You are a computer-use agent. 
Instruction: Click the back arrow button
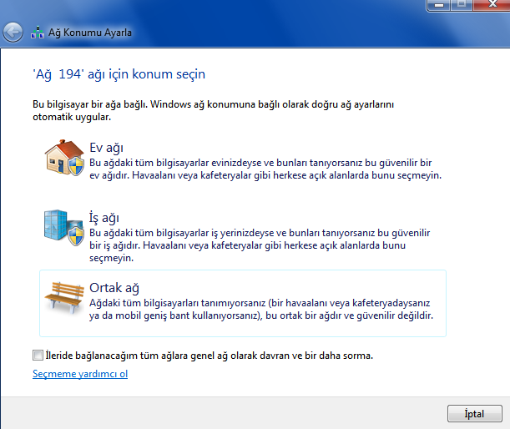(x=13, y=33)
